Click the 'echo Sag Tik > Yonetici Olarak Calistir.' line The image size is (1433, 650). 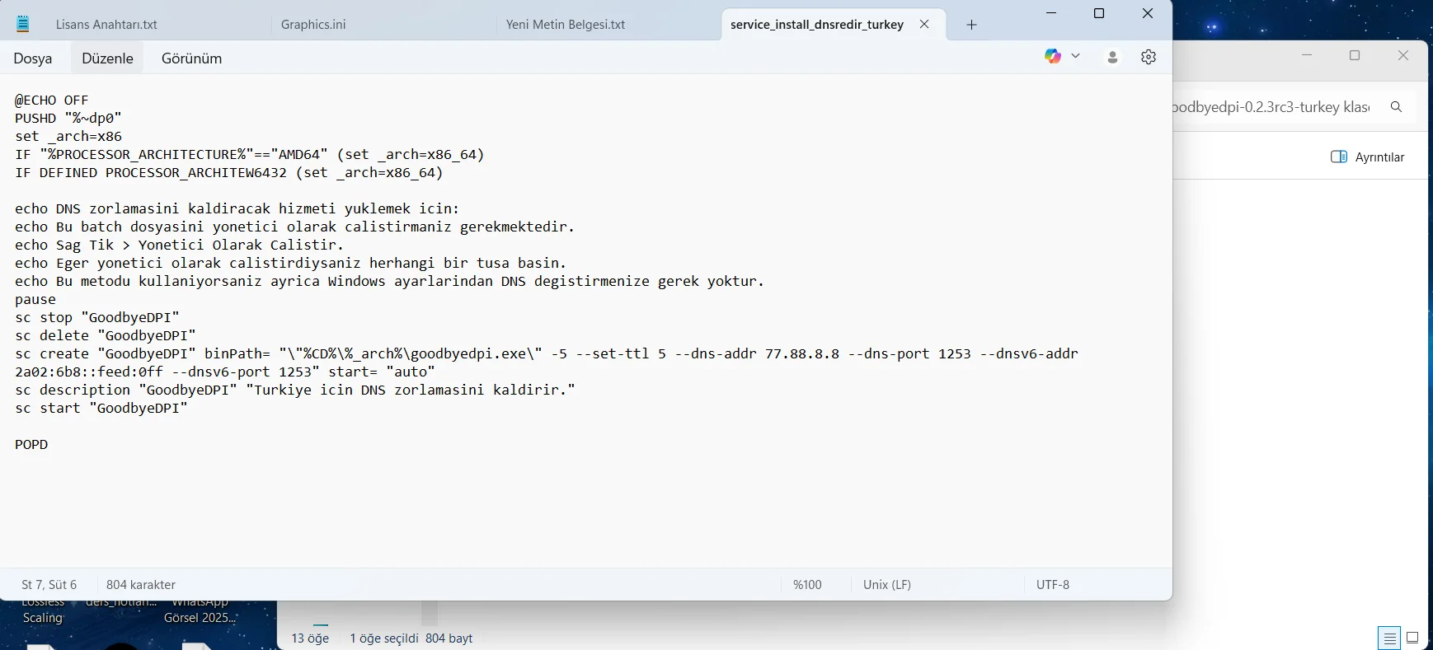(180, 246)
